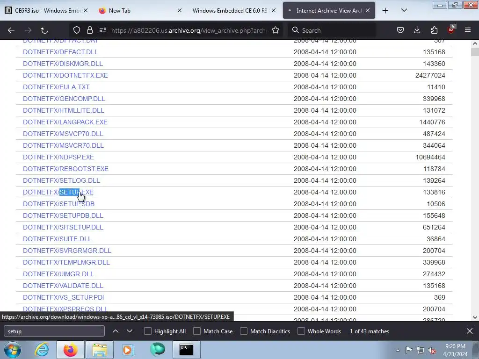This screenshot has height=359, width=479.
Task: Close the CE6R3.iso tab
Action: tap(86, 10)
